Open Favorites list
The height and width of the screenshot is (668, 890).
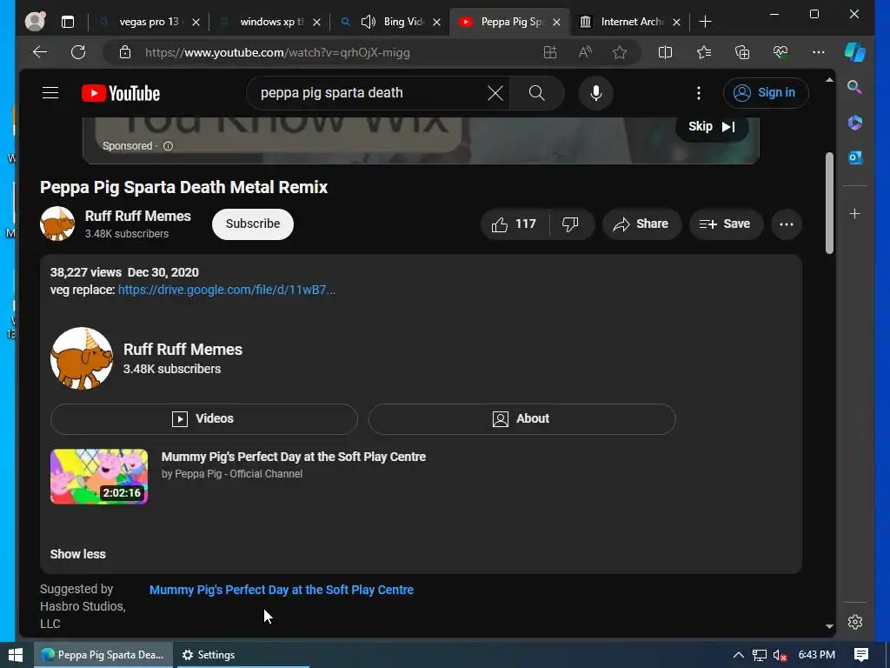pyautogui.click(x=704, y=52)
